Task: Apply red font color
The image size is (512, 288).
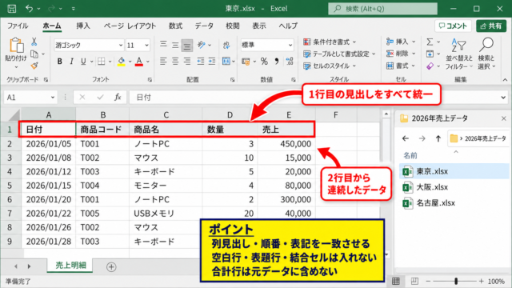Action: point(139,61)
